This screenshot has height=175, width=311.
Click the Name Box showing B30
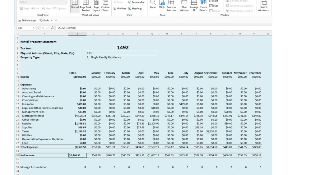click(x=25, y=28)
